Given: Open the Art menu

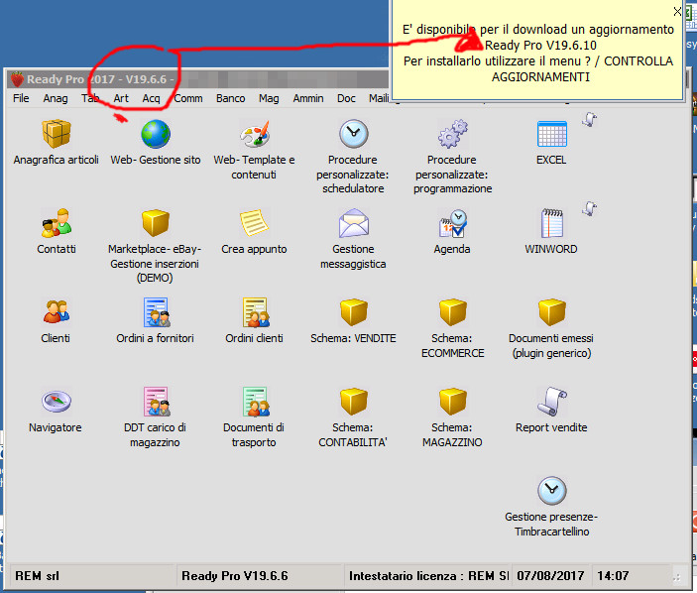Looking at the screenshot, I should 121,98.
